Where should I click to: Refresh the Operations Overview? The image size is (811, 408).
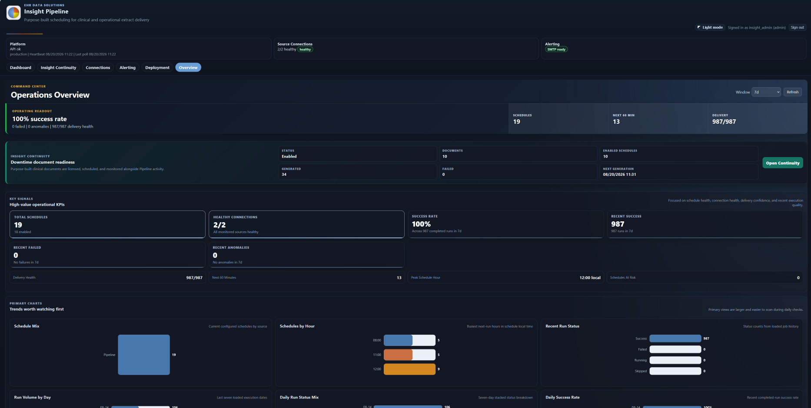(x=792, y=92)
